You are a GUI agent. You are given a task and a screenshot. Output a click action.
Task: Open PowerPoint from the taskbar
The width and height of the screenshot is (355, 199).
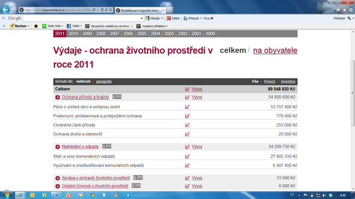[68, 195]
